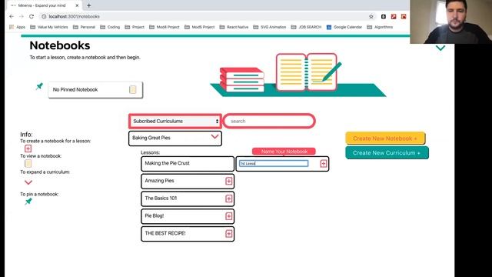Click the Create New Notebook + button
492x277 pixels.
(x=385, y=138)
